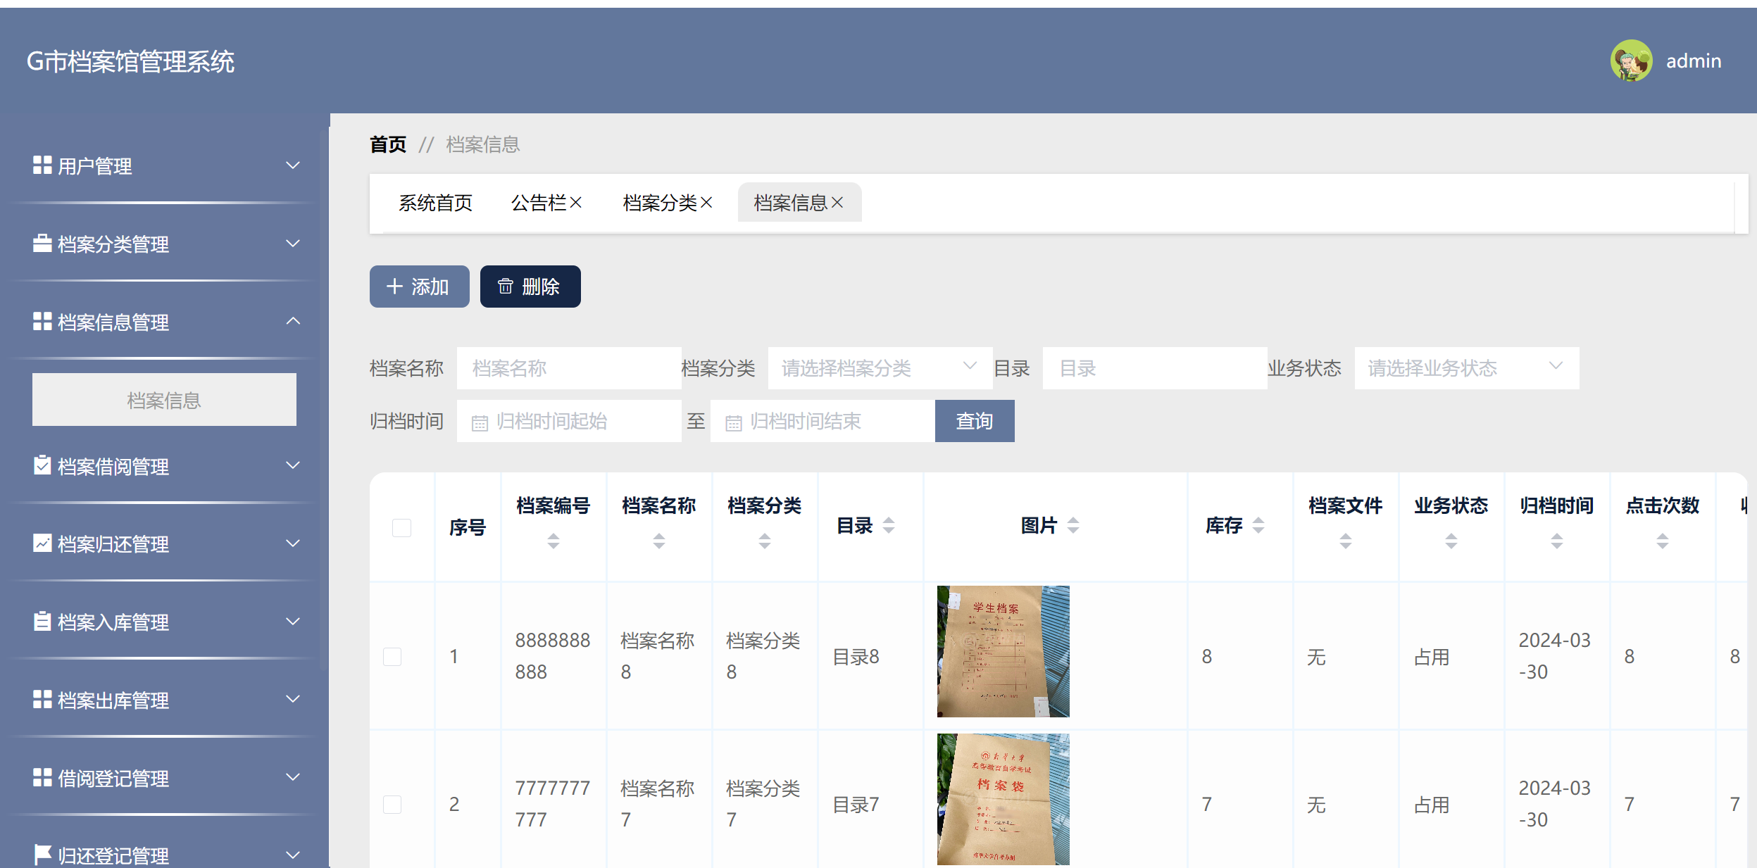Click the 查询 search button

coord(975,421)
